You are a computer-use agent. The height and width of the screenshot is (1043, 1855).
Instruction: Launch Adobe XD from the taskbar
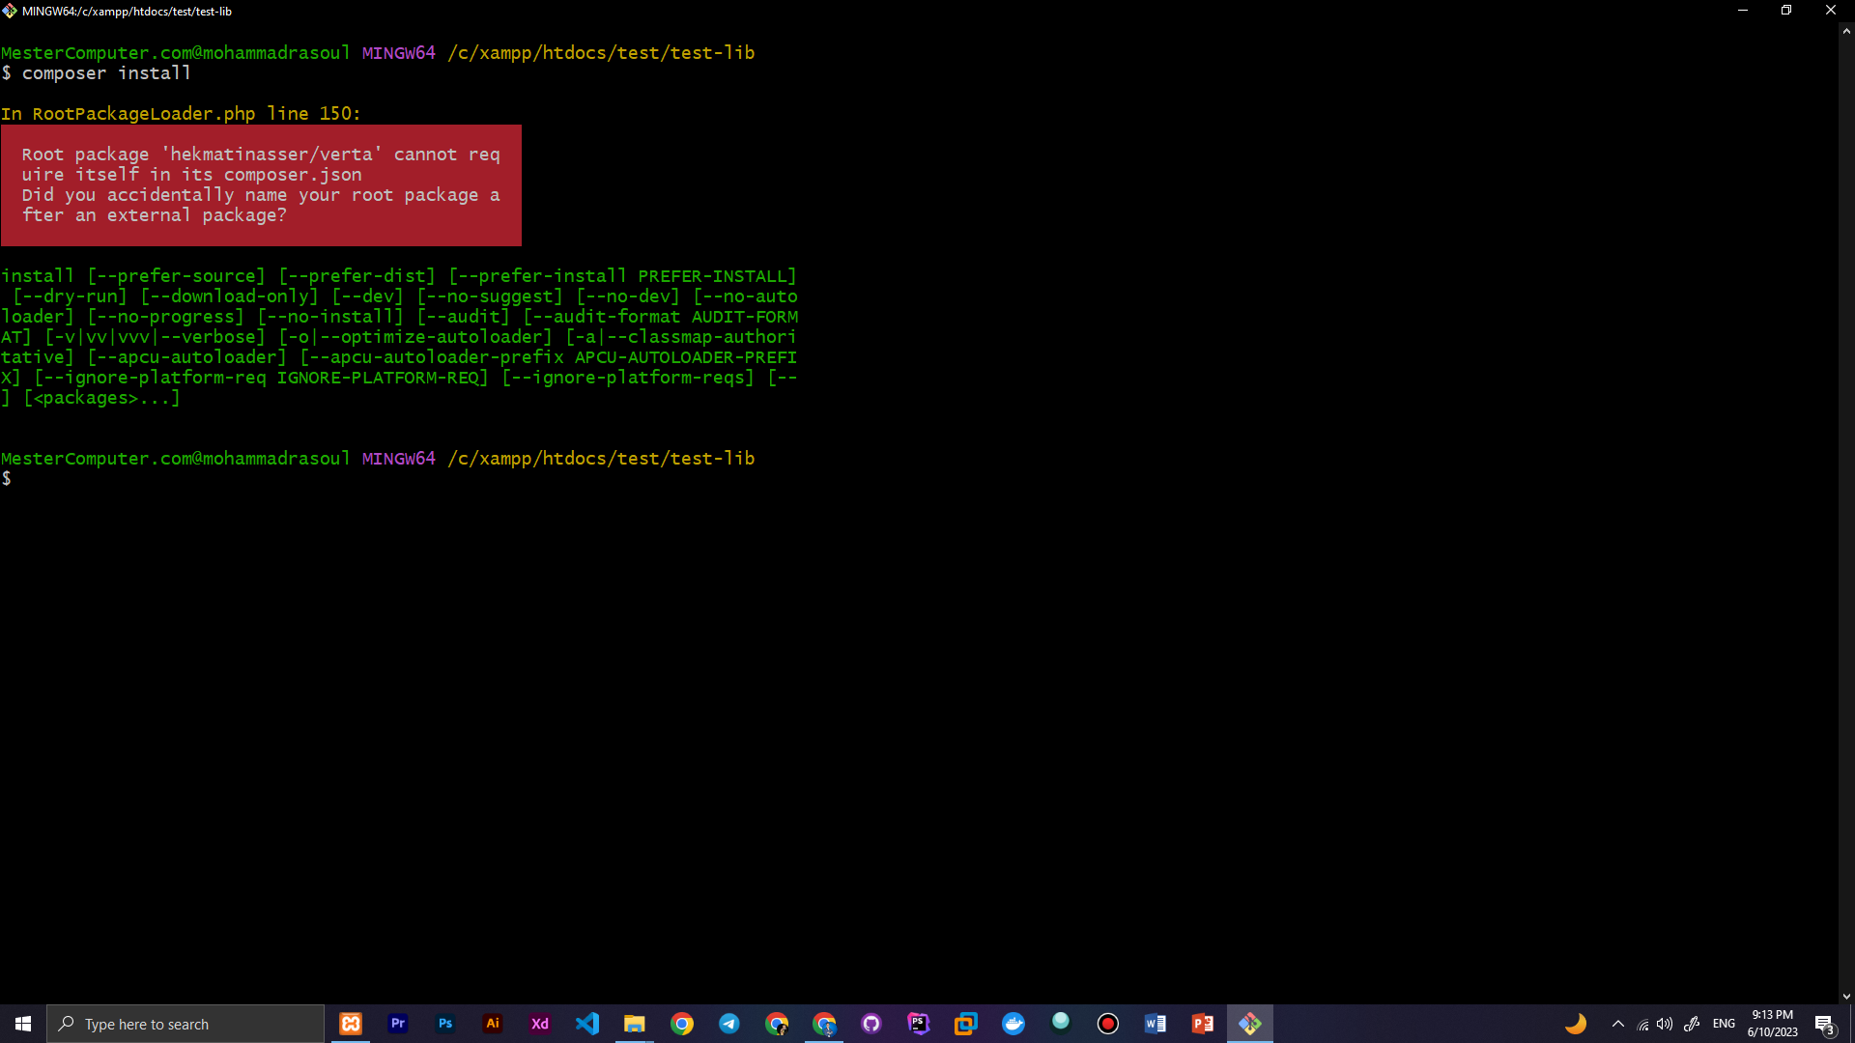[540, 1024]
